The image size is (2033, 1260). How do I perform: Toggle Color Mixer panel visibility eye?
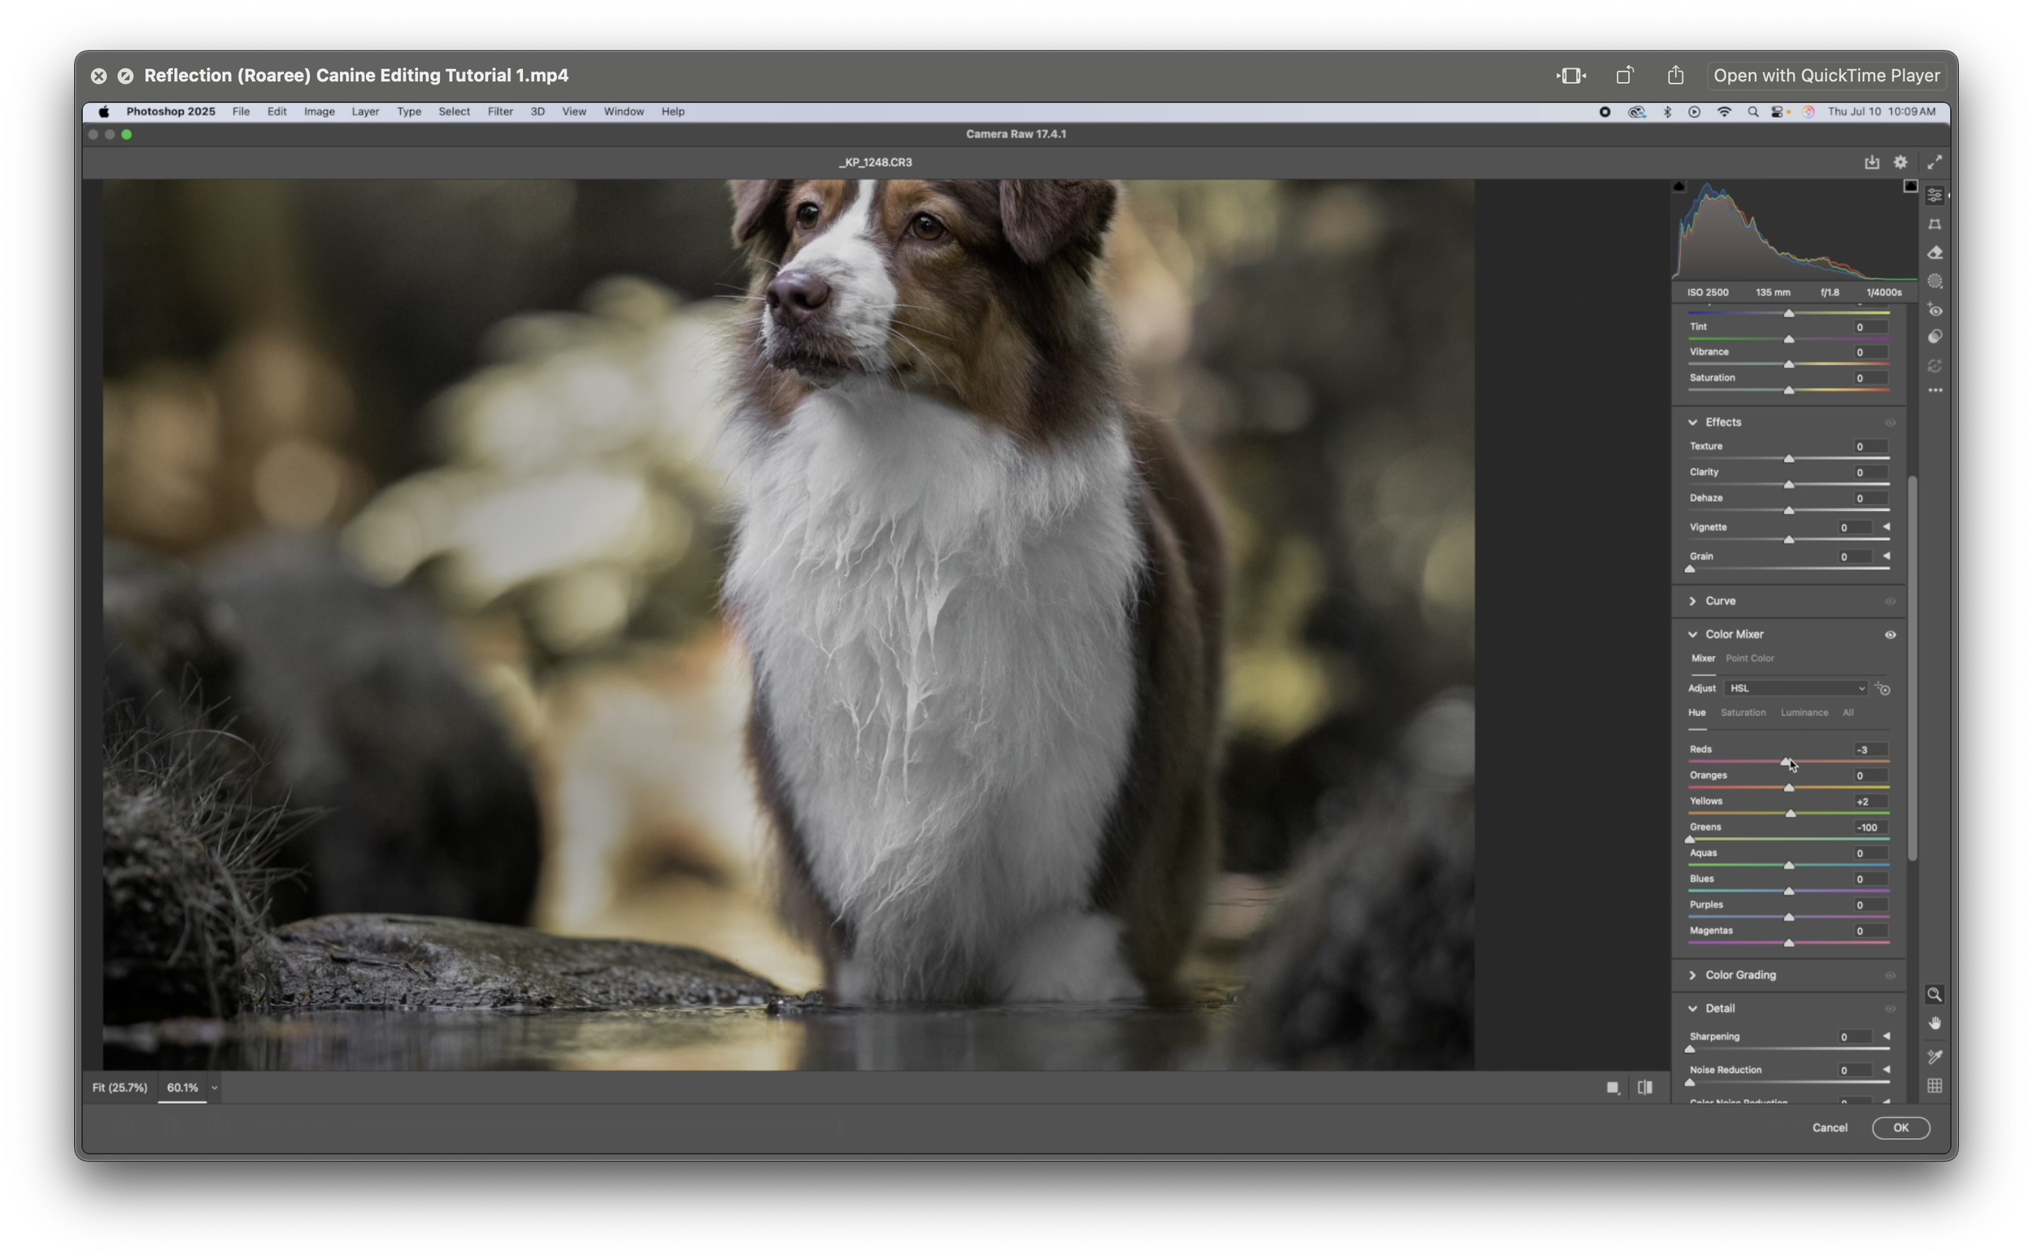click(x=1890, y=635)
